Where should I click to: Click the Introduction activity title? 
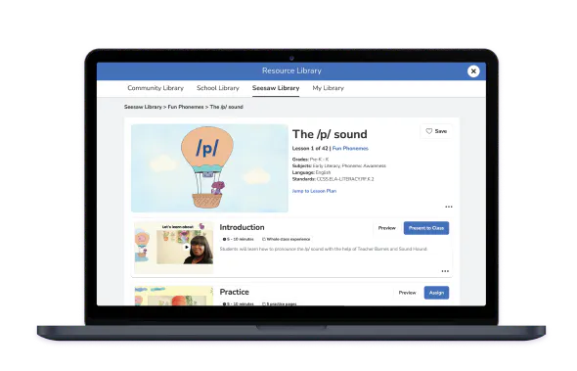[242, 227]
